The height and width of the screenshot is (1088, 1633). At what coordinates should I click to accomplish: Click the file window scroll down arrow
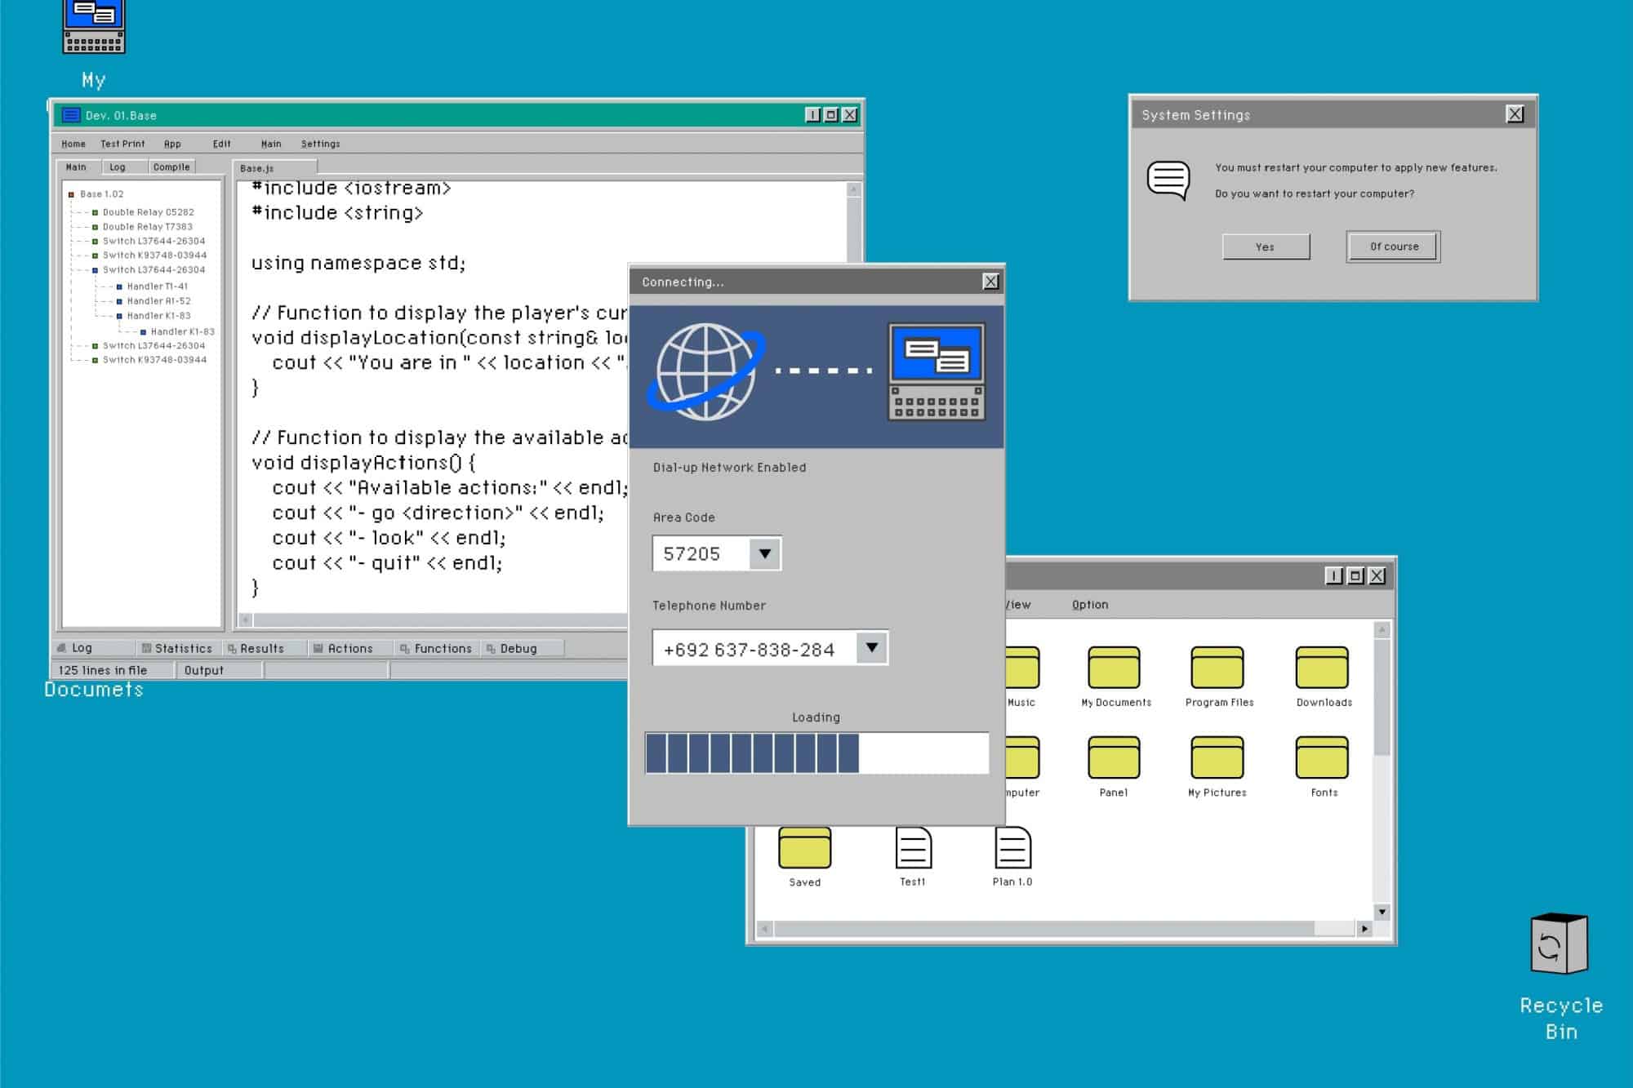point(1382,912)
